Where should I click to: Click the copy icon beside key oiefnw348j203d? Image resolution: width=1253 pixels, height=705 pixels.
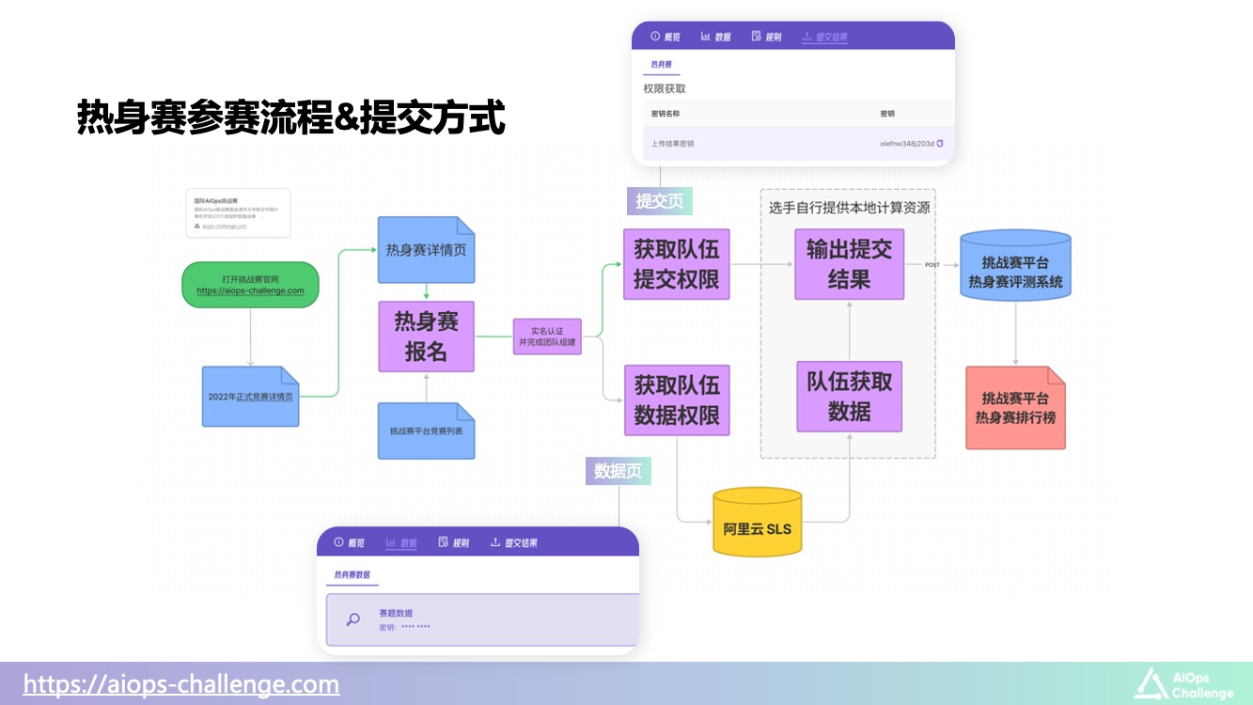coord(940,144)
